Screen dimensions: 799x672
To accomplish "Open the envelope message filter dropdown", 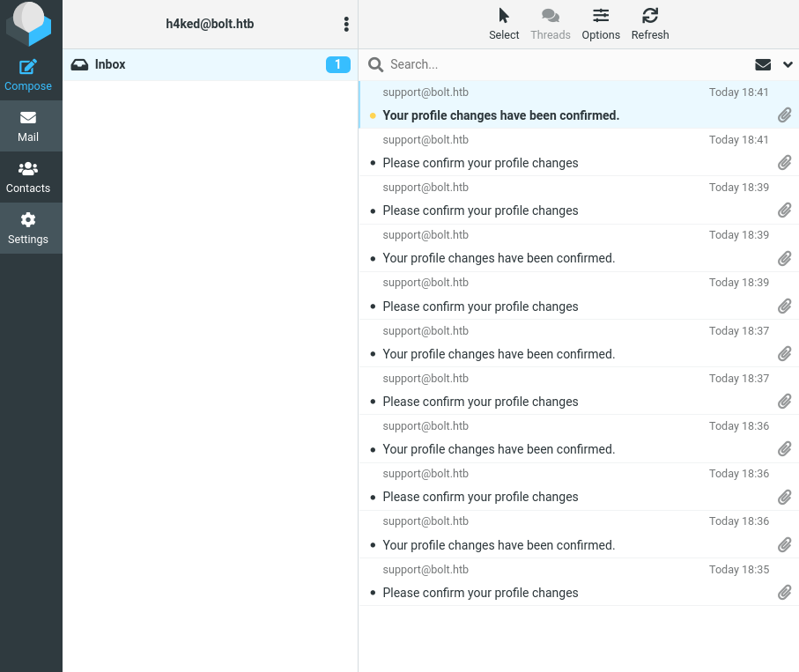I will click(763, 64).
